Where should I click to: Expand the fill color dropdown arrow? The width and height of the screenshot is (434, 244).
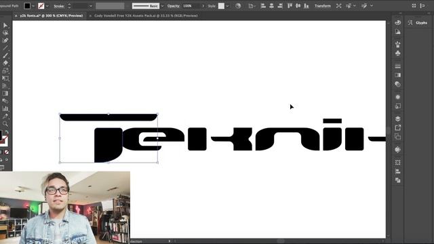33,6
